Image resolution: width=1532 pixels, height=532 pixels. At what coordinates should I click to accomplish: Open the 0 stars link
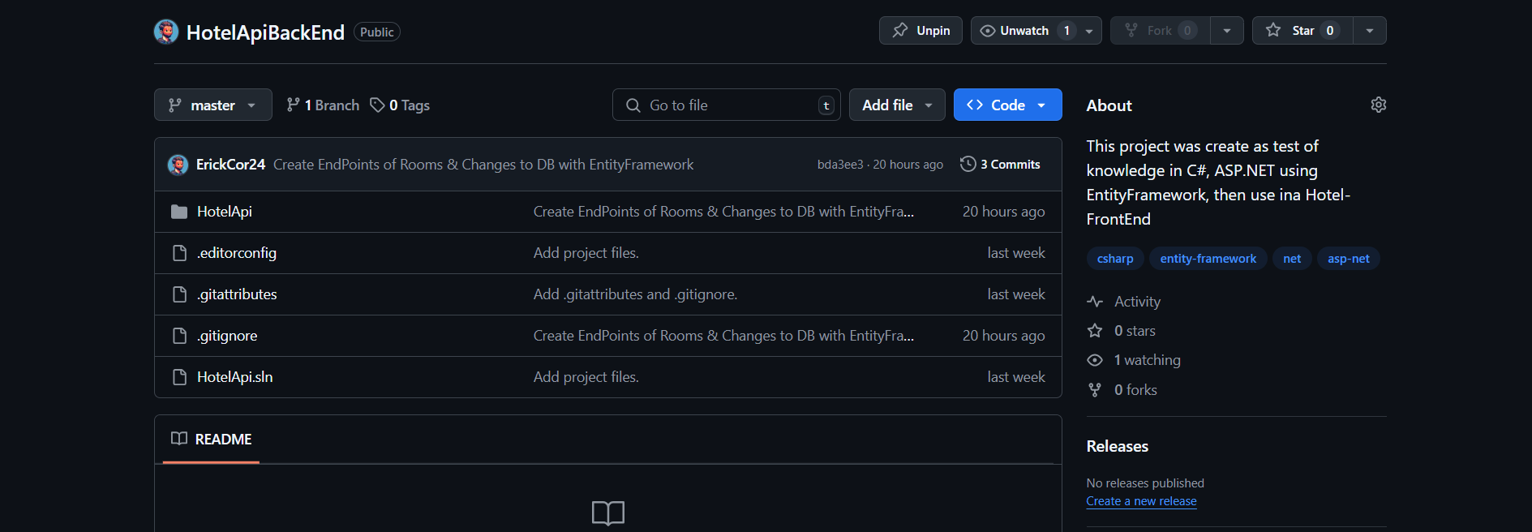(1135, 331)
